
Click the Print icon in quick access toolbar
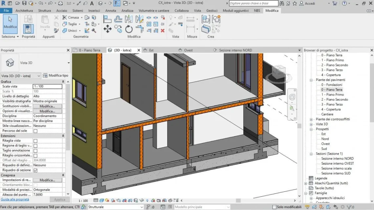click(60, 3)
